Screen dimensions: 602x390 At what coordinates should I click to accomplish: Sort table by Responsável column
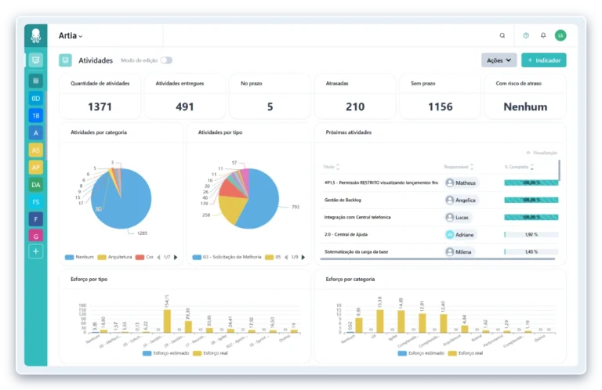click(457, 167)
